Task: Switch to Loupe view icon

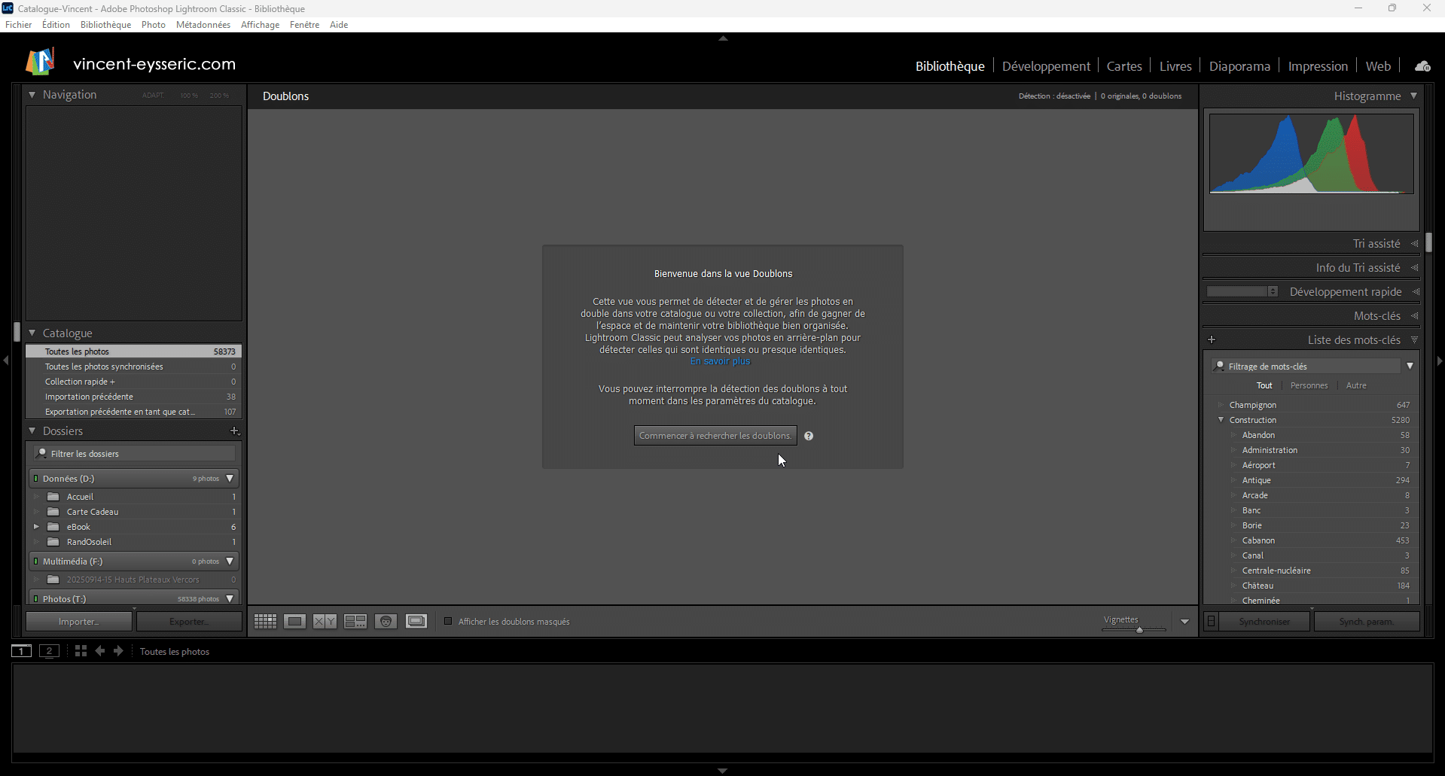Action: [x=294, y=621]
